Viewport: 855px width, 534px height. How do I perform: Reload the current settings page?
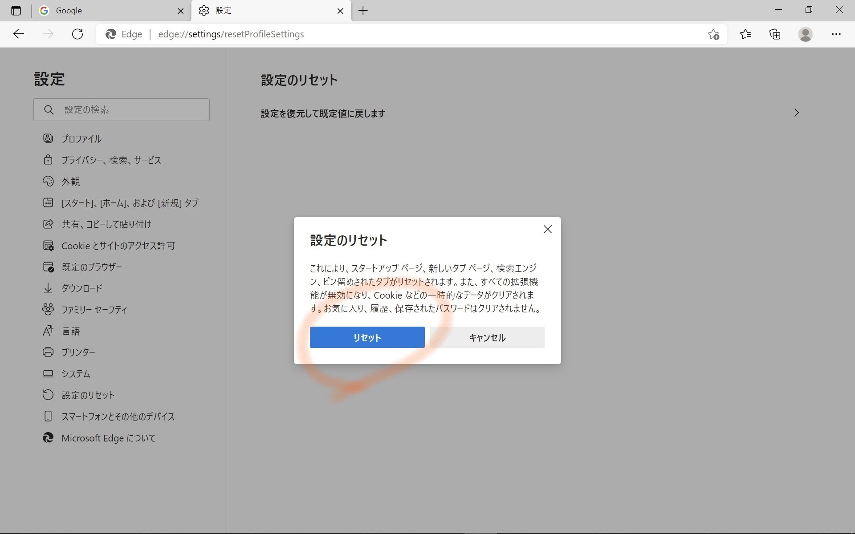77,34
